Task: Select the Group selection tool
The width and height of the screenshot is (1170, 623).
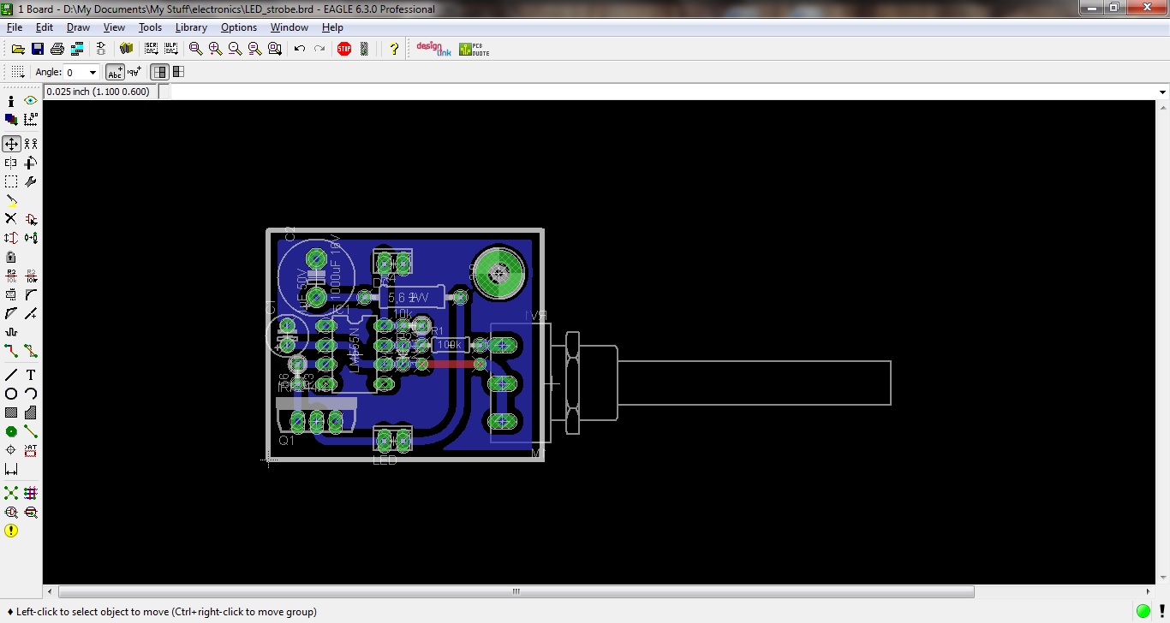Action: tap(11, 181)
